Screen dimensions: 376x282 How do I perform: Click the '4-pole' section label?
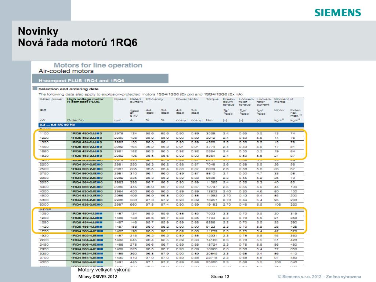click(45, 209)
